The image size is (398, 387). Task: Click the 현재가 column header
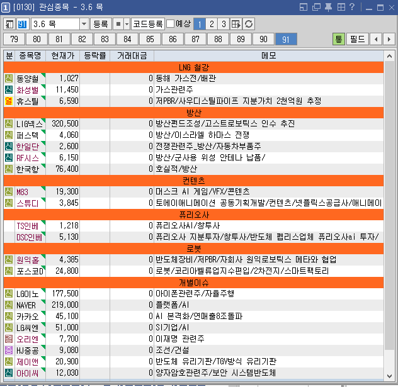point(63,55)
